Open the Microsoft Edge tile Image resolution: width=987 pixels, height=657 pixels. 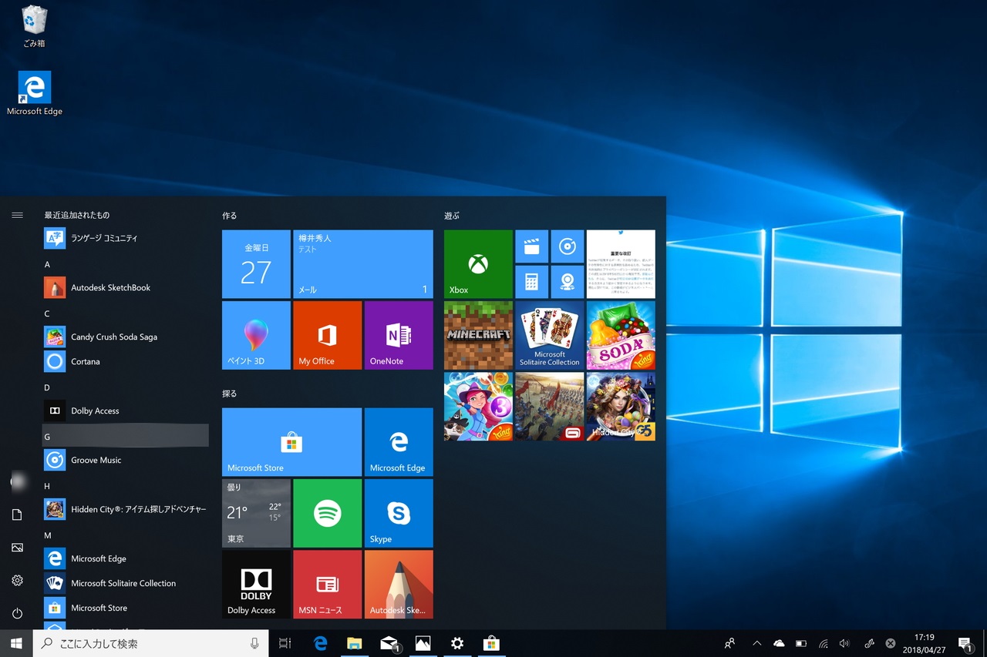point(399,442)
